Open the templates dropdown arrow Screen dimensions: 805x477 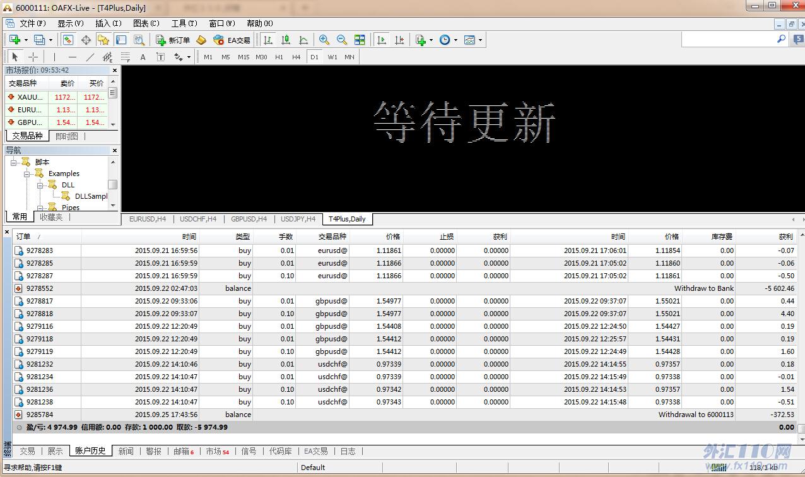[480, 40]
